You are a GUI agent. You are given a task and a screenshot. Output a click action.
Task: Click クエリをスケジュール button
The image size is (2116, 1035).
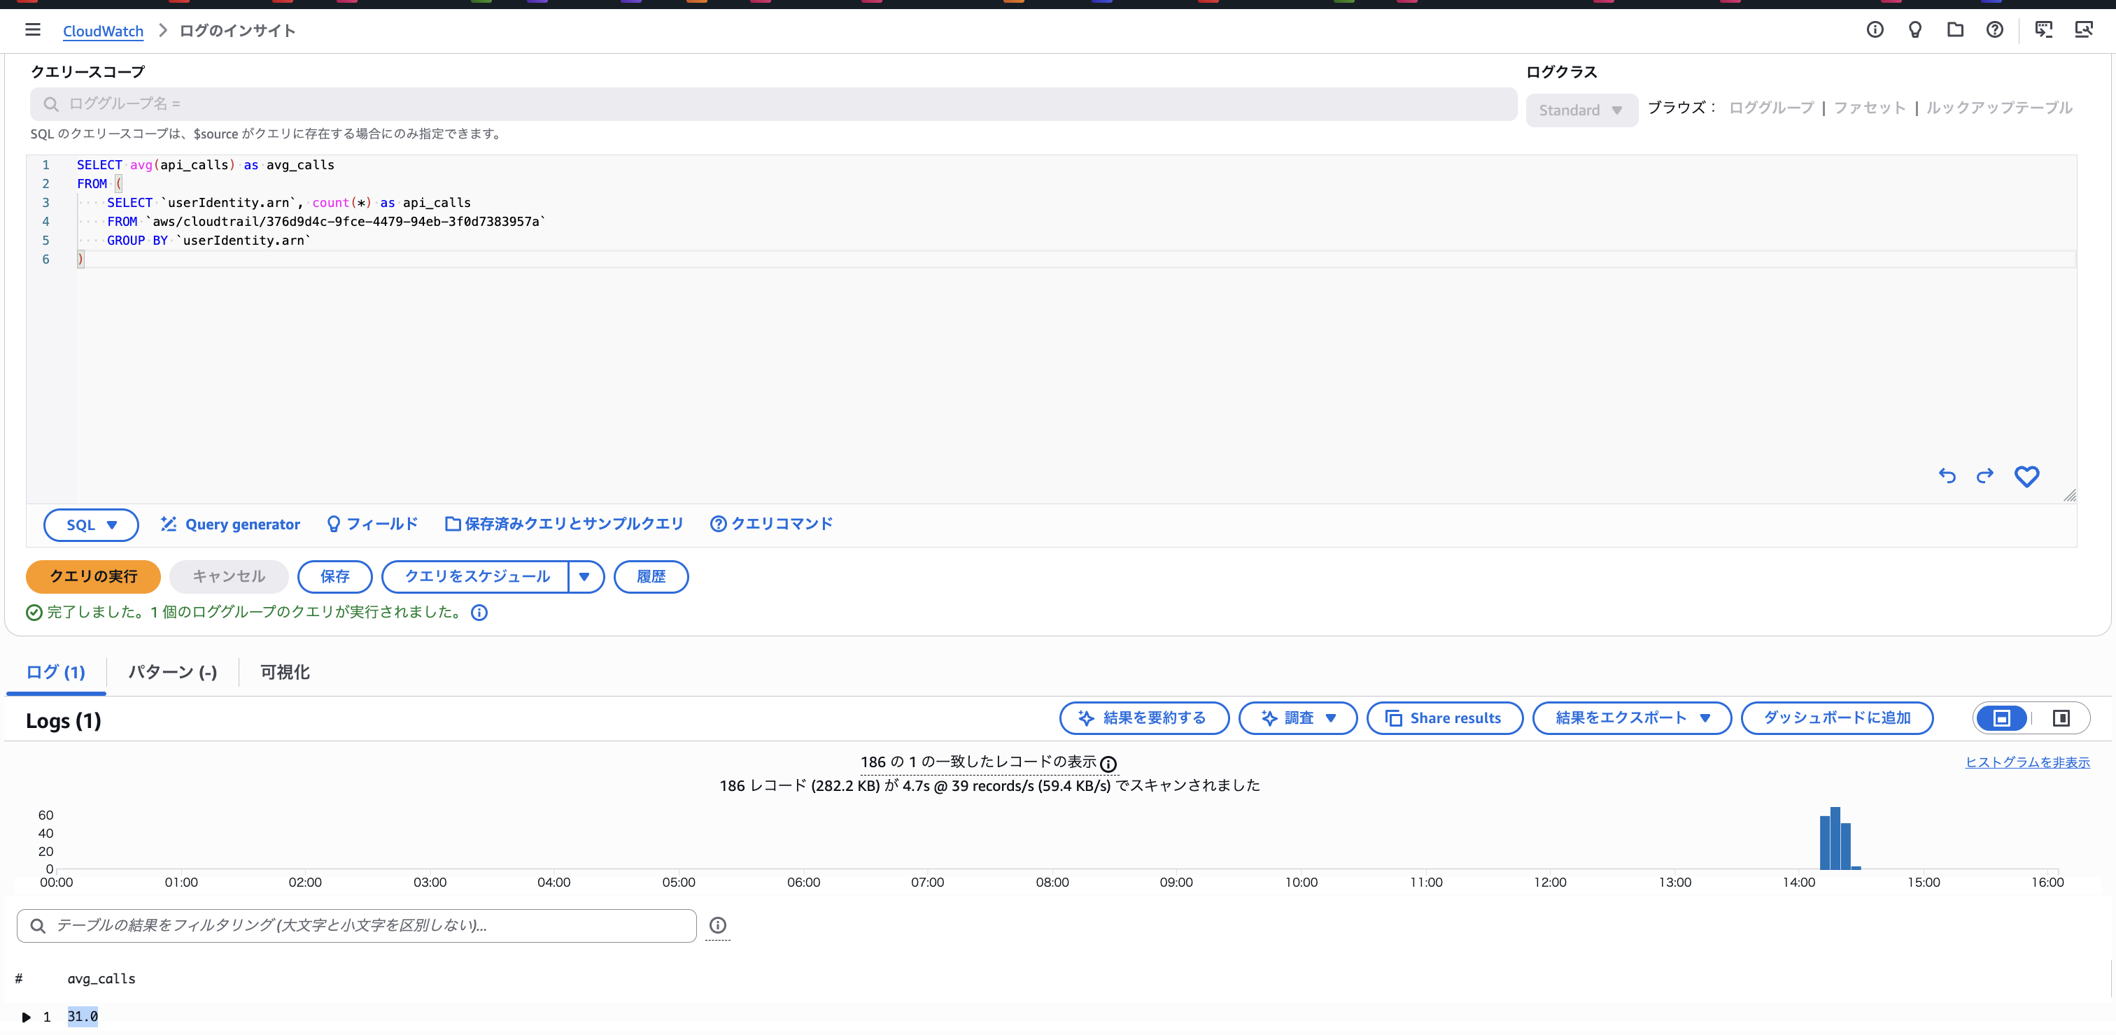(477, 577)
